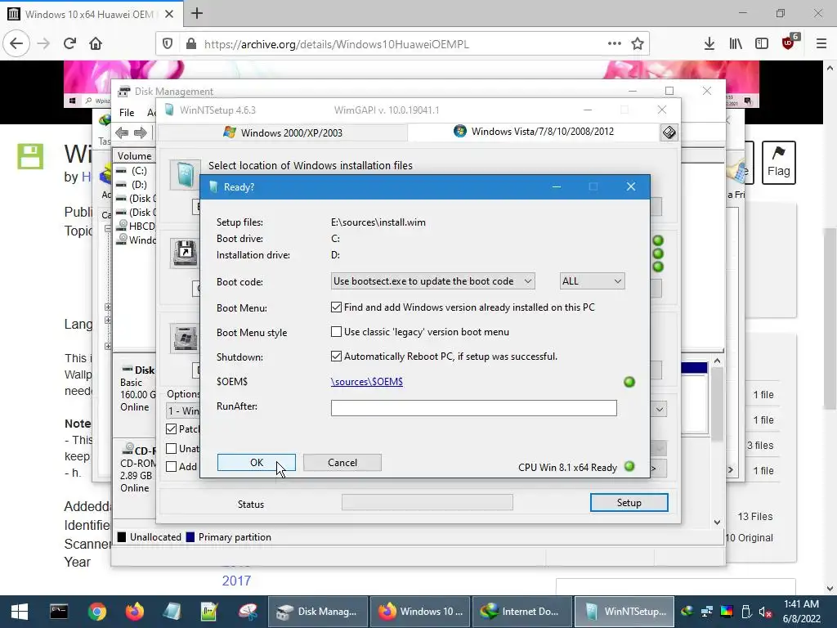Screen dimensions: 837x628
Task: Toggle the Unattended checkbox in Options
Action: pyautogui.click(x=172, y=449)
